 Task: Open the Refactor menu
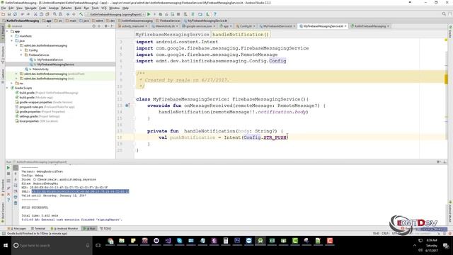pos(66,8)
